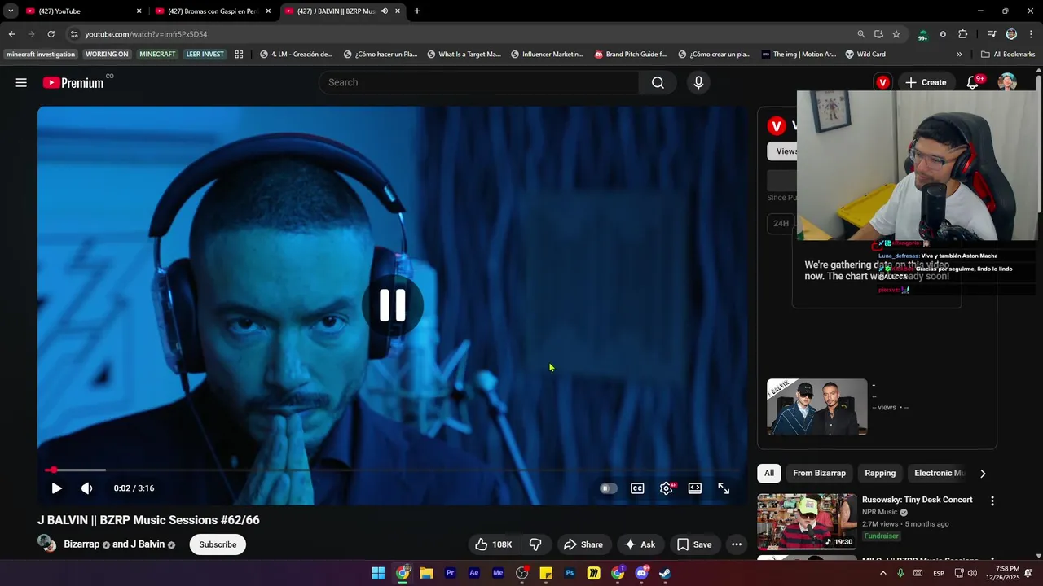This screenshot has width=1043, height=586.
Task: Save the video to a playlist
Action: click(x=694, y=544)
